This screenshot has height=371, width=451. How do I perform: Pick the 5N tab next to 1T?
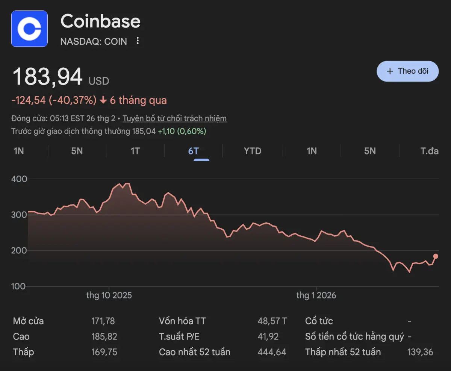click(77, 151)
